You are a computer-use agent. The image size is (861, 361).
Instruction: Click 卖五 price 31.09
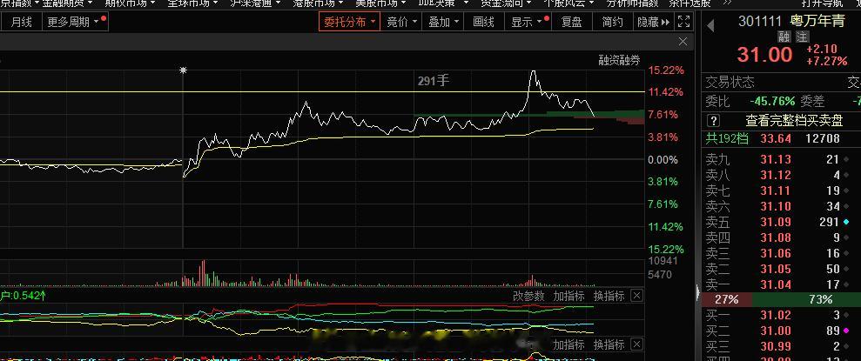[776, 222]
